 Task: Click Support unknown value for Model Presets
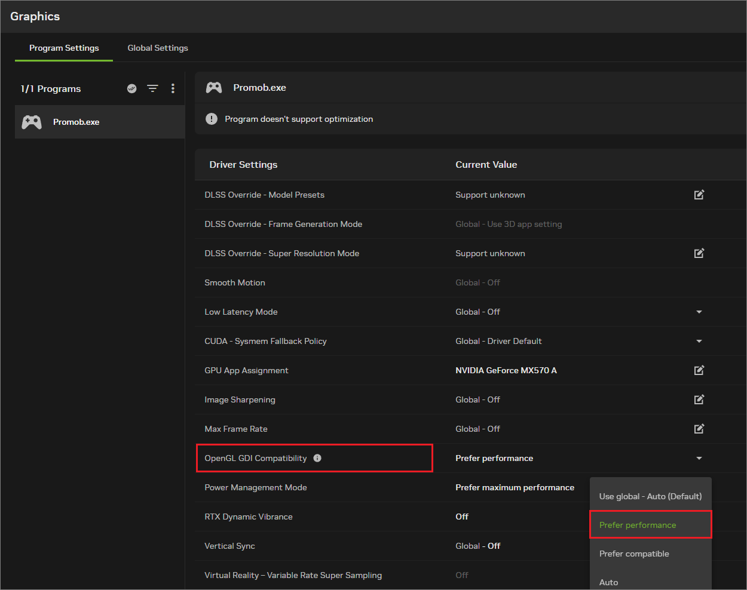tap(490, 195)
